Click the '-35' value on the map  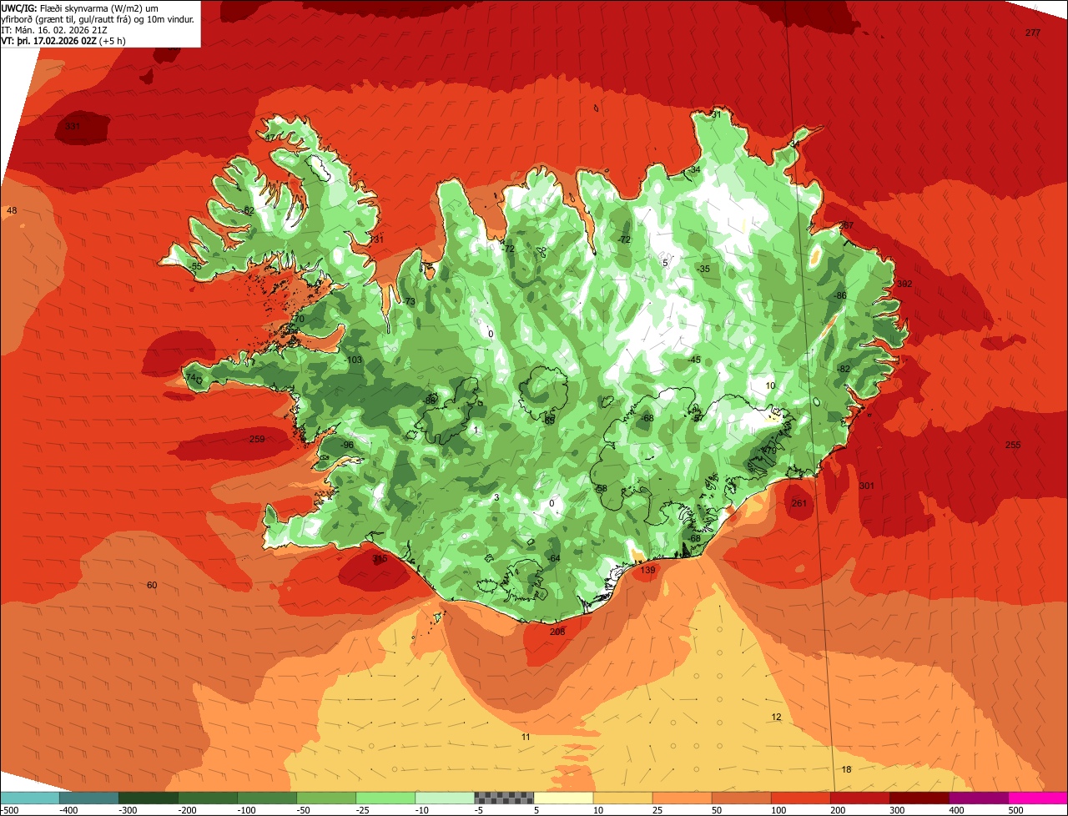click(703, 269)
